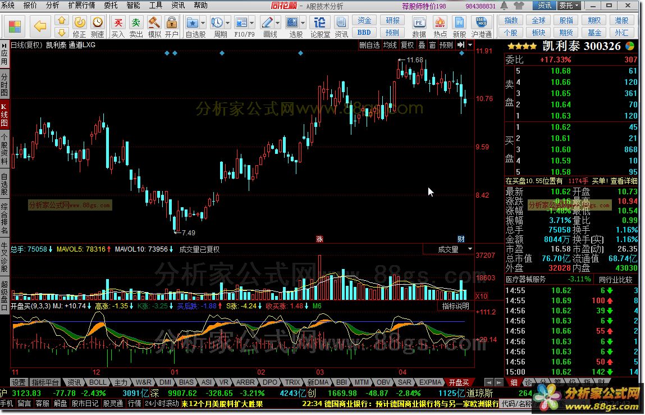This screenshot has width=645, height=415.
Task: Toggle the 叠 overlay option
Action: coord(422,45)
